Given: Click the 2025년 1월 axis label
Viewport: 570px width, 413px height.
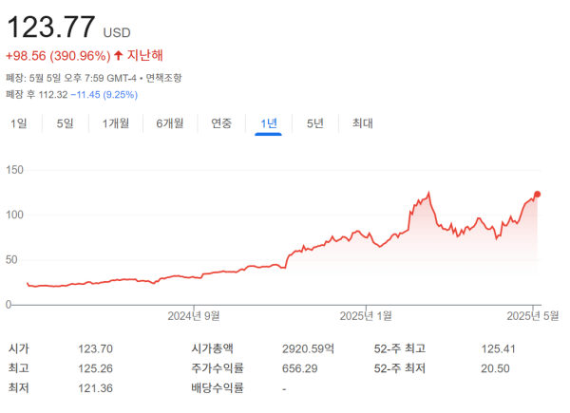Looking at the screenshot, I should tap(366, 316).
